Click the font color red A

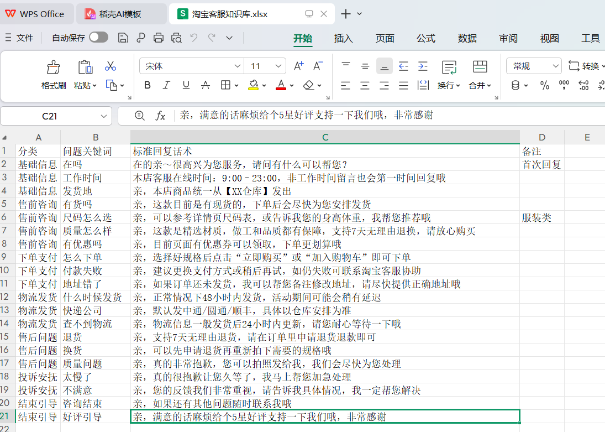[x=281, y=85]
